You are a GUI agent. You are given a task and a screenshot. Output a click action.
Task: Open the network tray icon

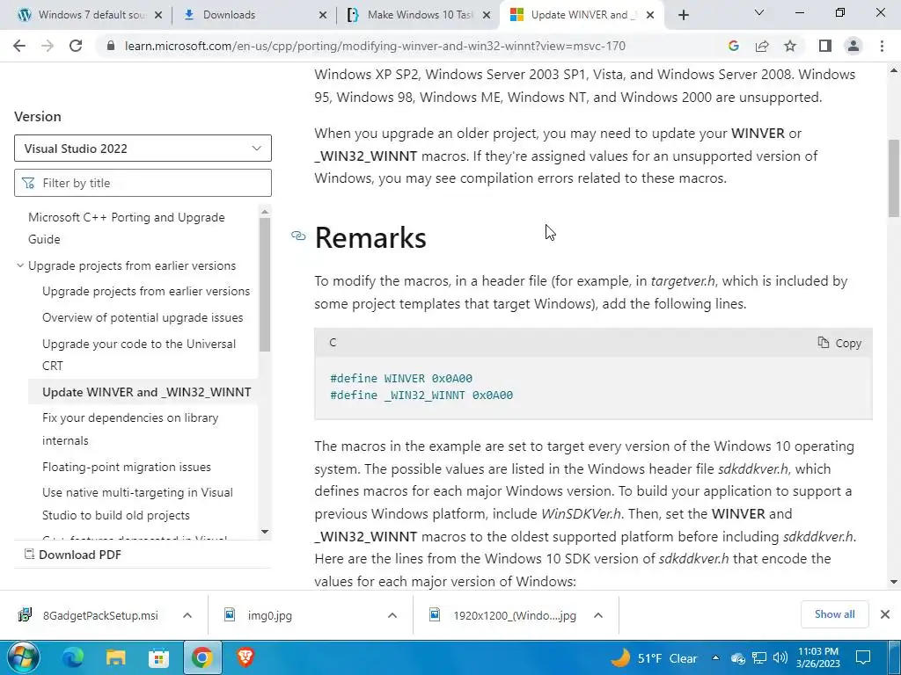(x=759, y=658)
